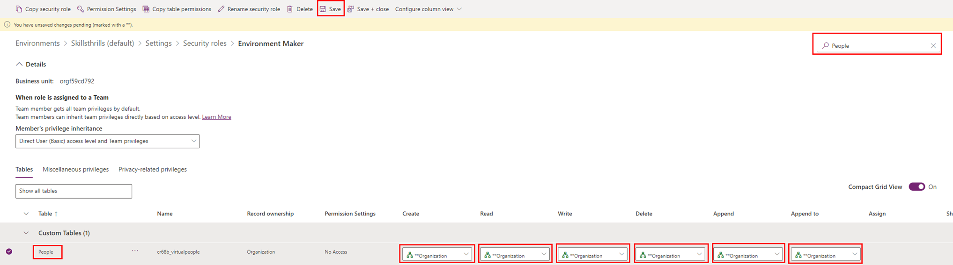This screenshot has height=265, width=953.
Task: Click Save + close in toolbar
Action: [368, 9]
